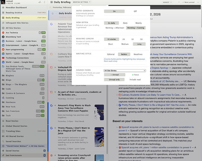This screenshot has width=202, height=161.
Task: Open Business - Latest - Google News feed
Action: [24, 41]
